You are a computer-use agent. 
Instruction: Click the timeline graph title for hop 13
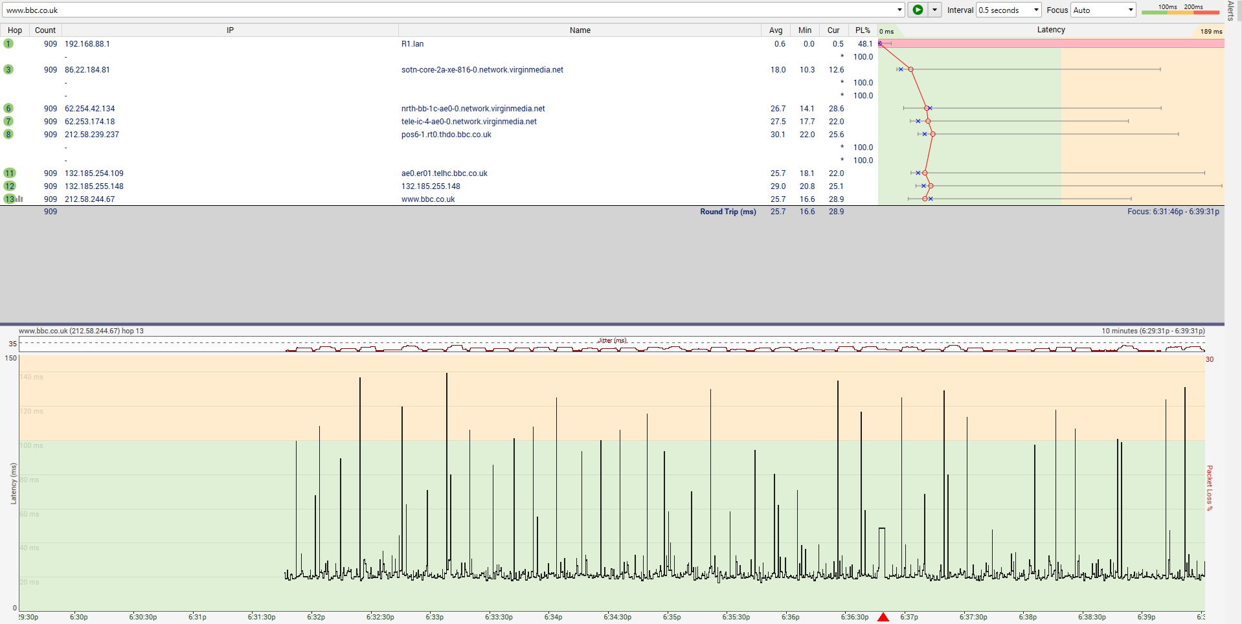point(81,331)
